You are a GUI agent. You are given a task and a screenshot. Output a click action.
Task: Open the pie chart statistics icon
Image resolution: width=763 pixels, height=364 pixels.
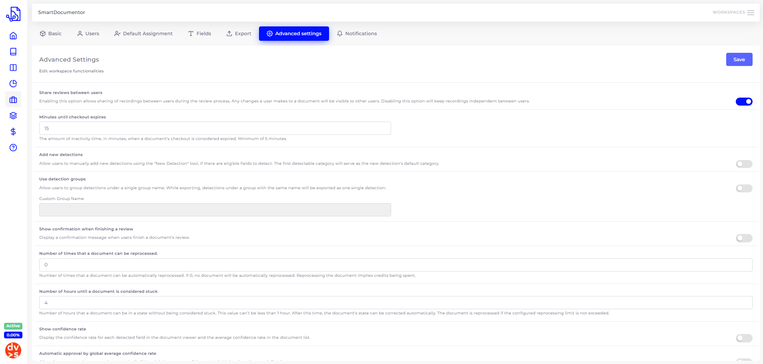click(x=13, y=84)
